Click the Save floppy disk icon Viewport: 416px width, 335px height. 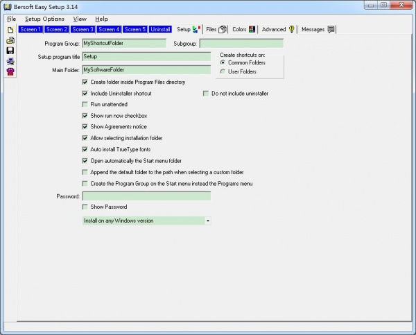click(x=10, y=51)
